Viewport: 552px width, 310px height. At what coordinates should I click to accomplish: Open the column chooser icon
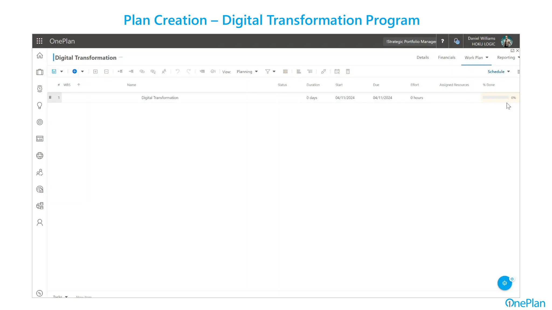point(285,71)
